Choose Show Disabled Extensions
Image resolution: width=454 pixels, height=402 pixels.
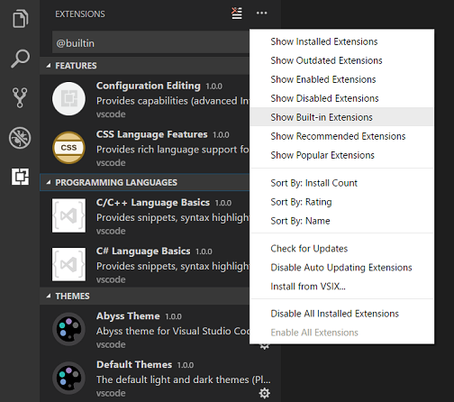(341, 98)
